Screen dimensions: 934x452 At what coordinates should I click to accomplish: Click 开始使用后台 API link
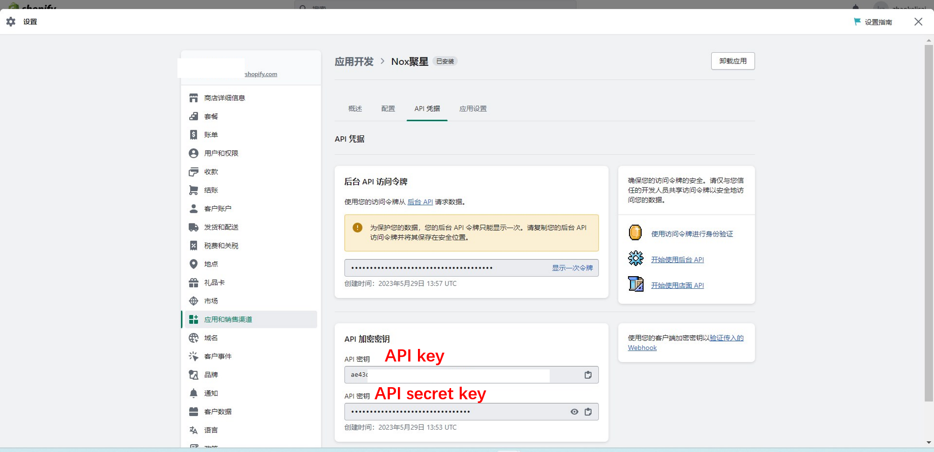point(677,259)
